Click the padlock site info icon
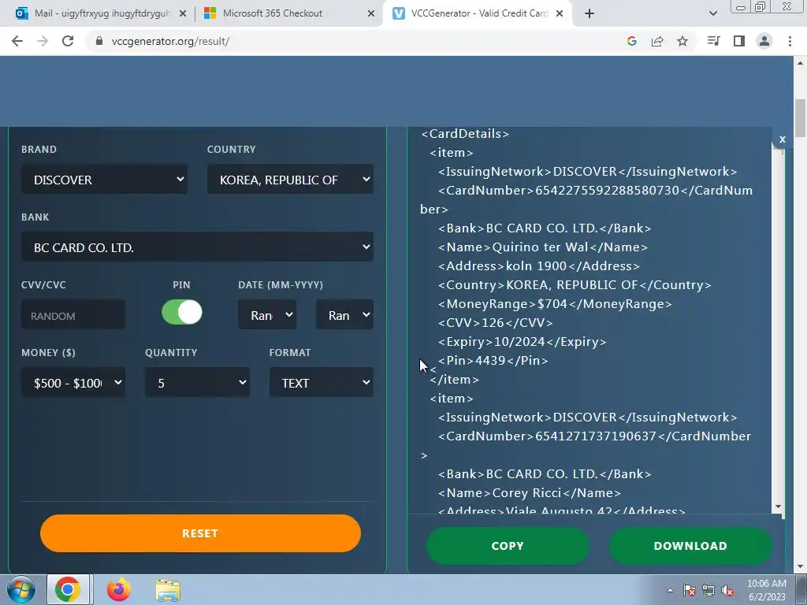 pos(99,41)
